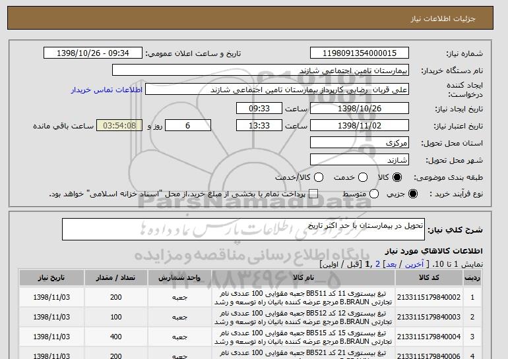The height and width of the screenshot is (359, 508).
Task: Click the تاریخ اعتبار نیاز date field
Action: [x=360, y=126]
